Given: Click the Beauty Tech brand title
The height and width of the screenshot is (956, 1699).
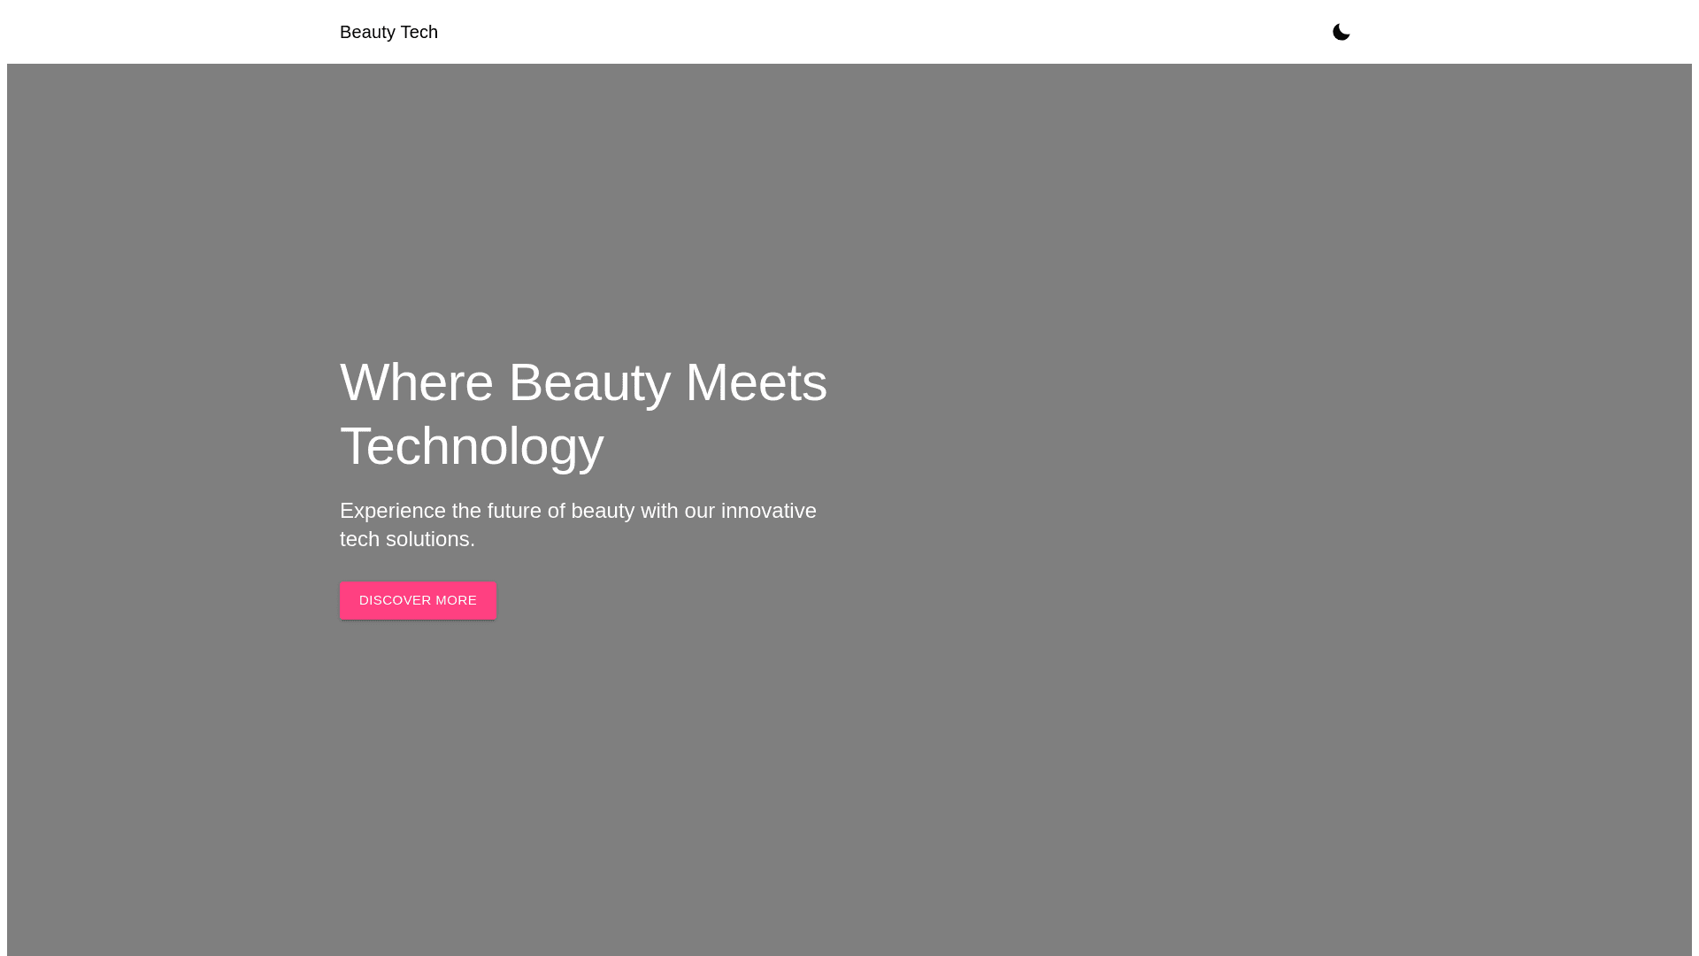Looking at the screenshot, I should click(388, 32).
